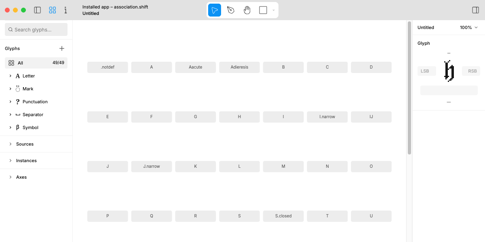Select the R glyph cell
Image resolution: width=485 pixels, height=242 pixels.
pyautogui.click(x=196, y=216)
